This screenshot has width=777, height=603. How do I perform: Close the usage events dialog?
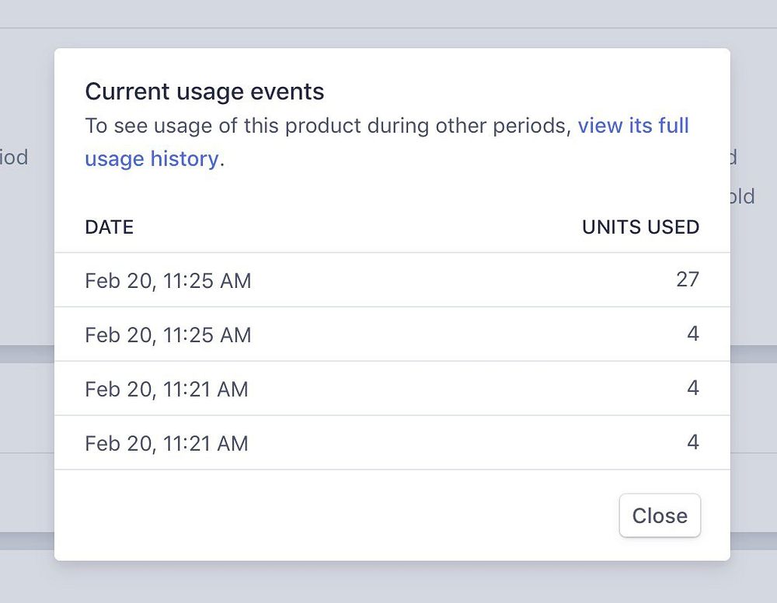tap(660, 515)
